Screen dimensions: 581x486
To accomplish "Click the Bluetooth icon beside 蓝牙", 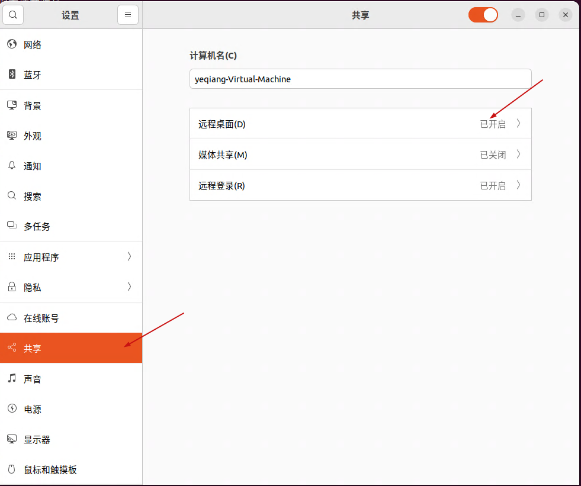I will click(x=12, y=74).
